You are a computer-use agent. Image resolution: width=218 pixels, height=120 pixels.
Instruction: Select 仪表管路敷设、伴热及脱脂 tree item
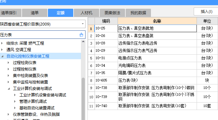pyautogui.click(x=36, y=114)
